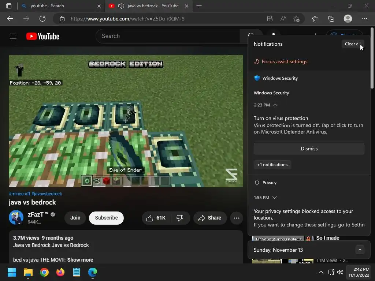Image resolution: width=375 pixels, height=281 pixels.
Task: Click the page vertical scrollbar
Action: click(372, 58)
